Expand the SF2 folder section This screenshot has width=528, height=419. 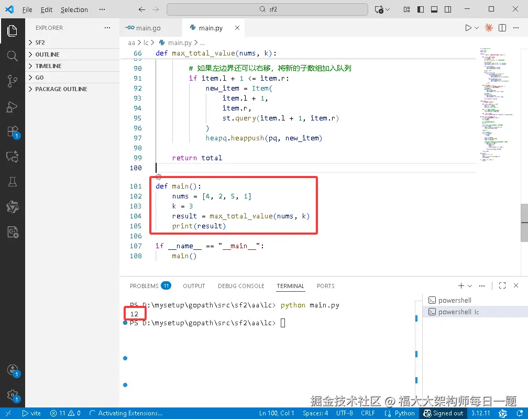point(72,42)
